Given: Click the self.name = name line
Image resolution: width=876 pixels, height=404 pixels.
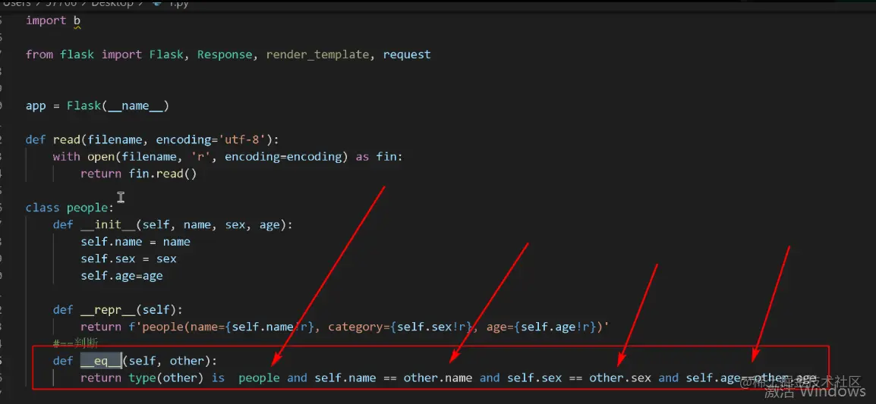Looking at the screenshot, I should [135, 243].
